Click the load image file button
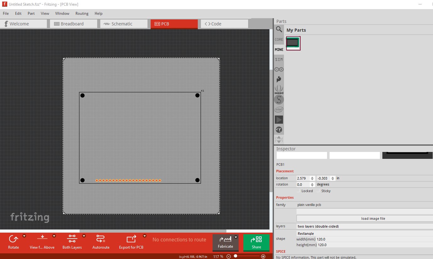This screenshot has height=259, width=433. 365,219
